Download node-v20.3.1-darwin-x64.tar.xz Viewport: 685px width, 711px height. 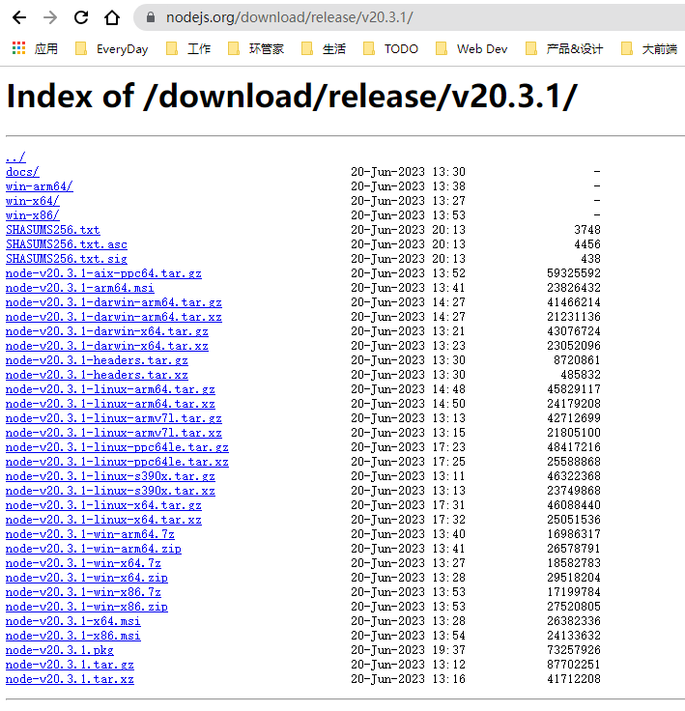tap(106, 346)
